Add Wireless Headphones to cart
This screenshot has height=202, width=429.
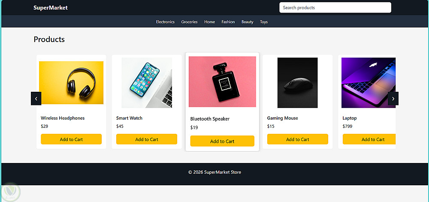click(71, 139)
